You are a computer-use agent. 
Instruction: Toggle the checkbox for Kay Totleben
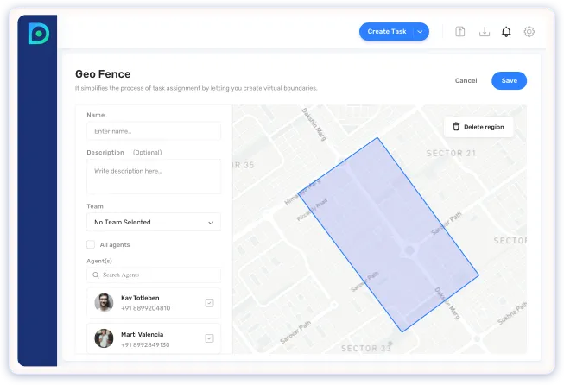pos(209,303)
